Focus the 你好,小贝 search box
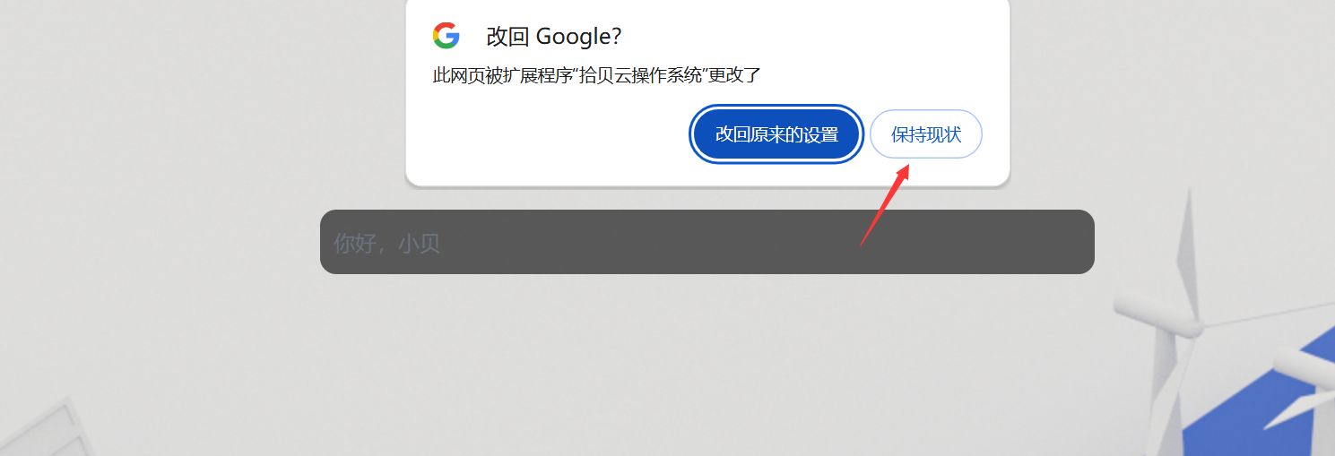Screen dimensions: 1335x456 coord(707,242)
